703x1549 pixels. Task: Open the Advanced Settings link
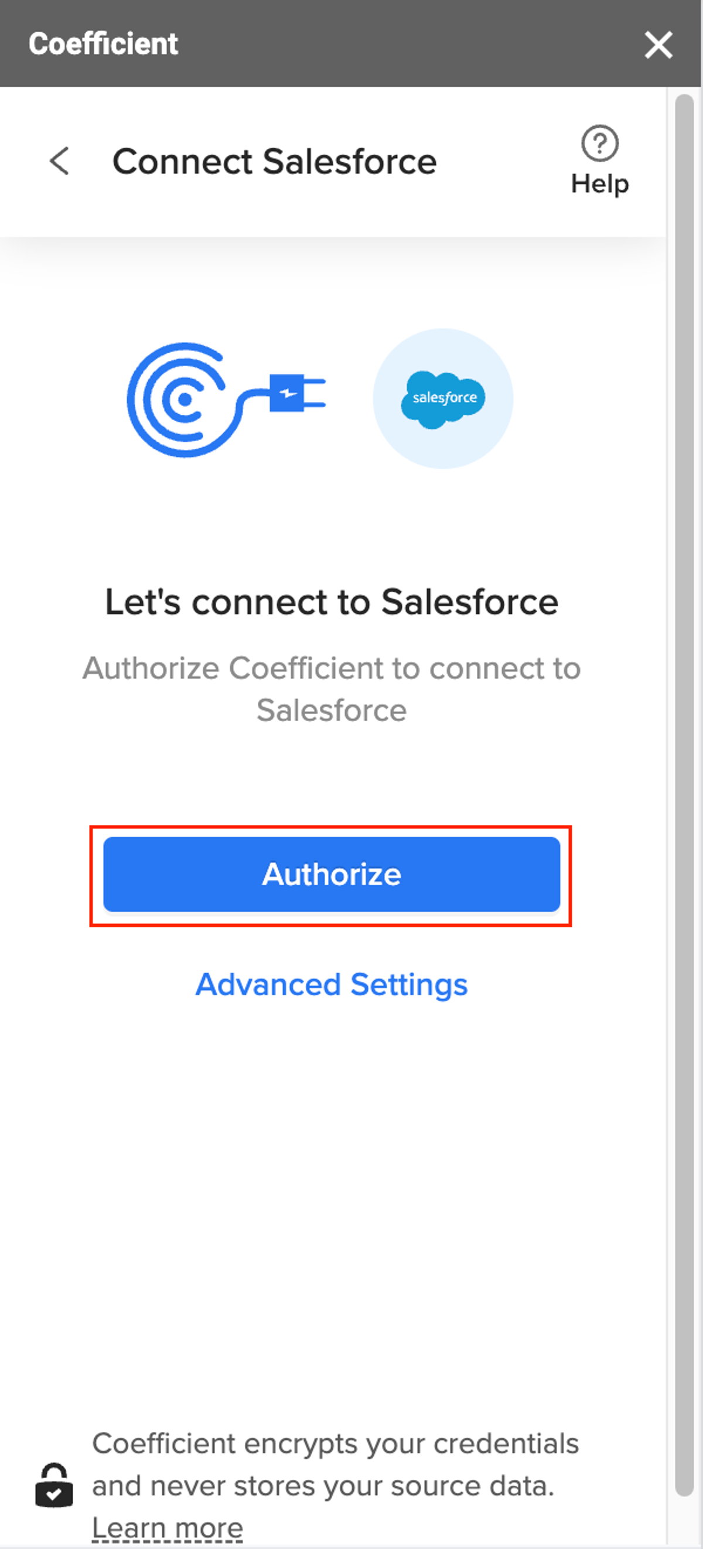point(332,985)
